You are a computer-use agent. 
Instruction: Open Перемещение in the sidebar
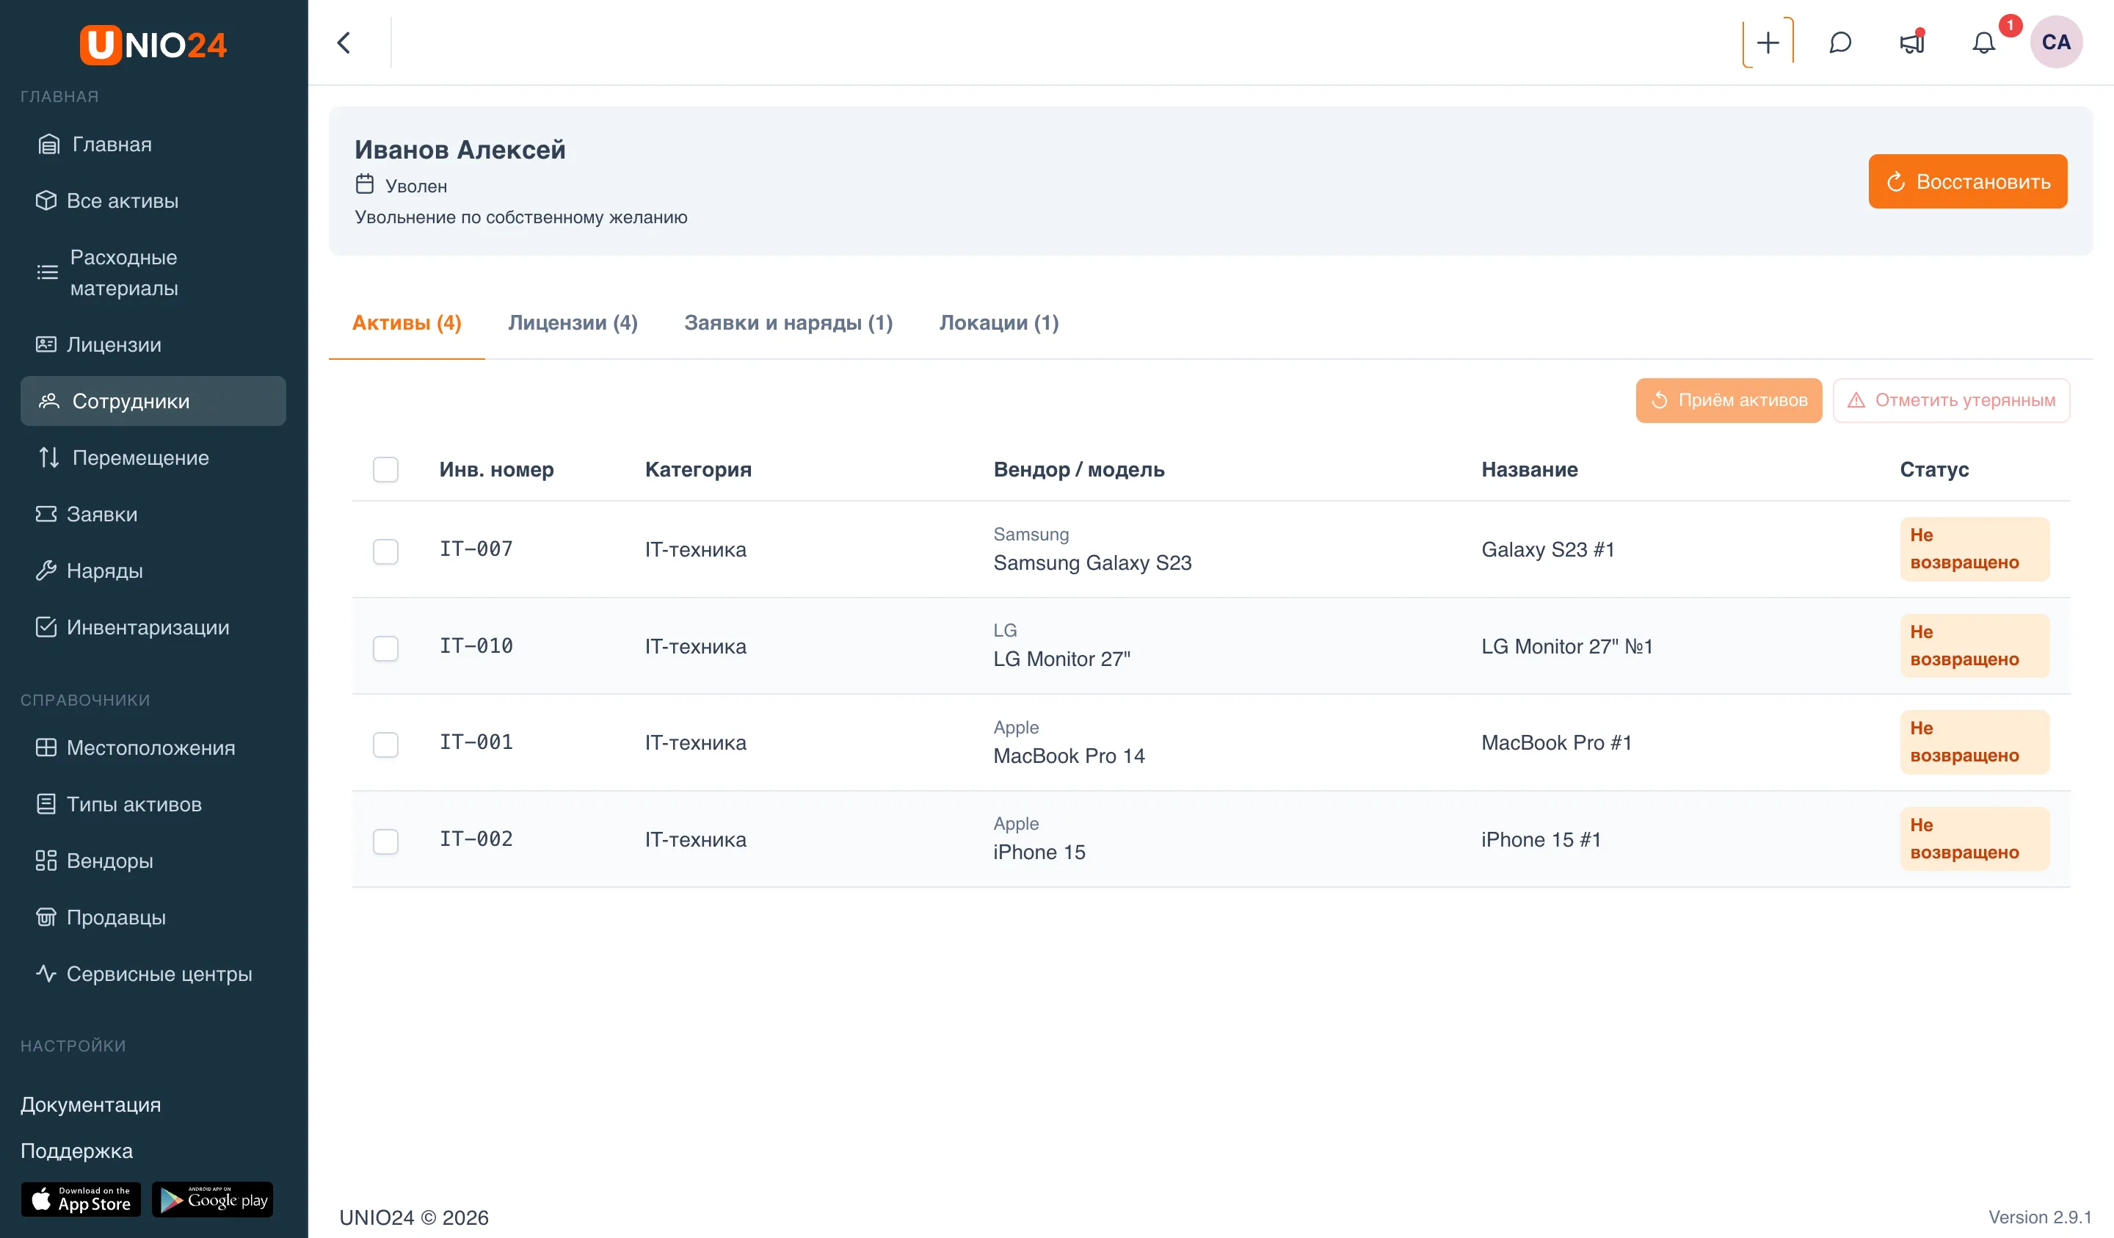(x=153, y=457)
